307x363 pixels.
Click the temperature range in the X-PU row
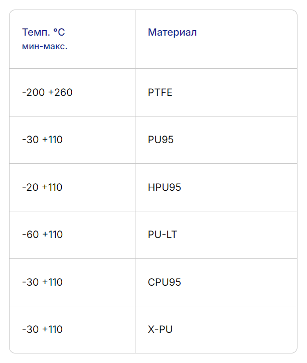click(x=42, y=329)
